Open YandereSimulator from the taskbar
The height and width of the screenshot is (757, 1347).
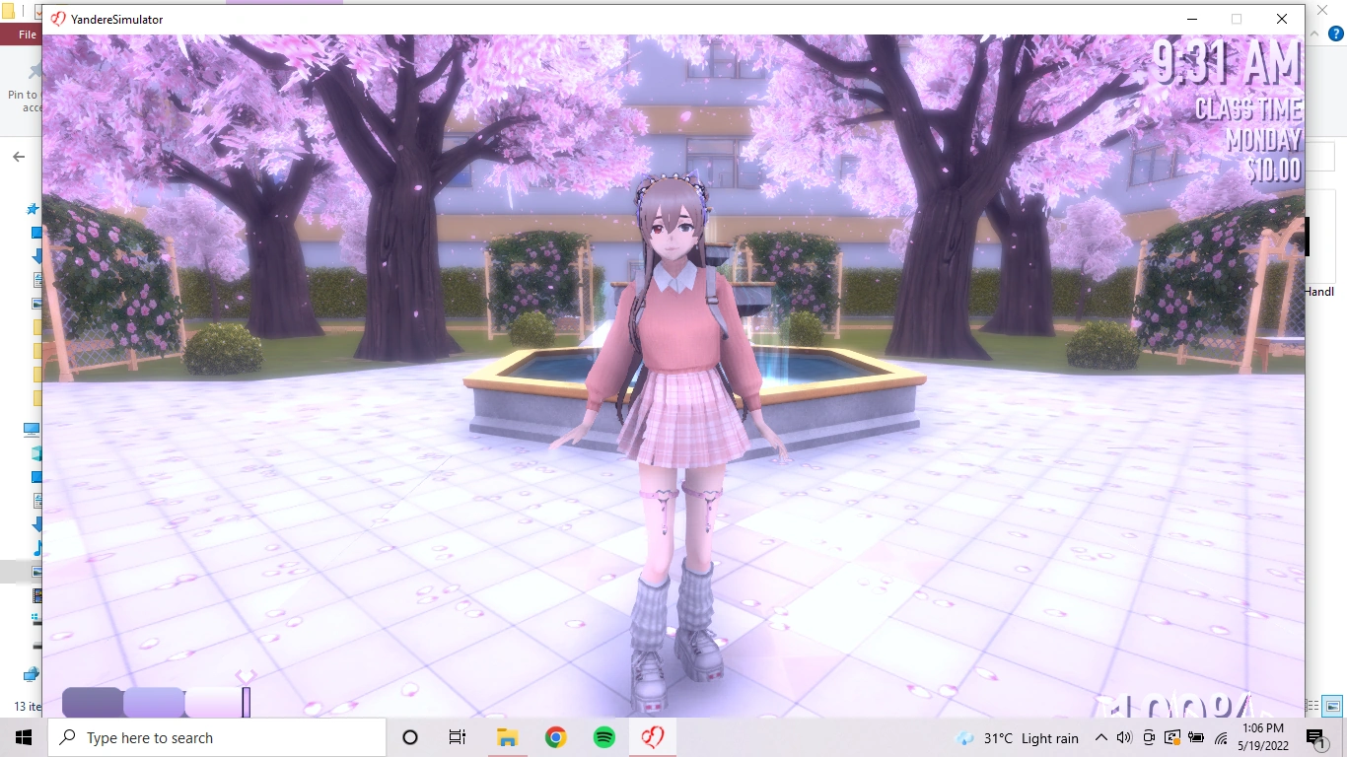pyautogui.click(x=651, y=736)
